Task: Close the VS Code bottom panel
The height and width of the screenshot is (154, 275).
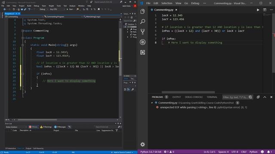Action: coord(271,97)
